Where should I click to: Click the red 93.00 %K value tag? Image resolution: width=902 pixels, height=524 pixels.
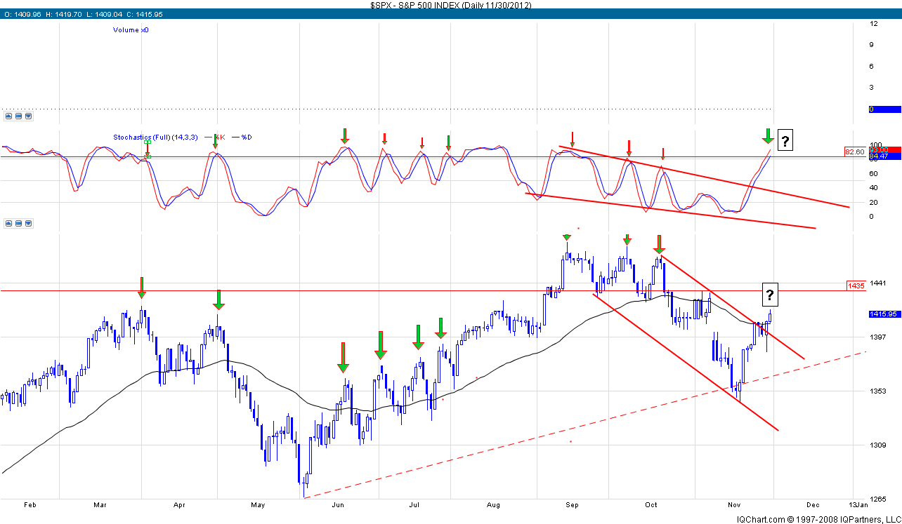[x=884, y=149]
